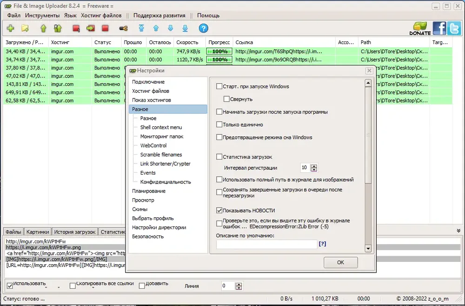
Task: Select Shell context menu settings item
Action: [x=161, y=127]
